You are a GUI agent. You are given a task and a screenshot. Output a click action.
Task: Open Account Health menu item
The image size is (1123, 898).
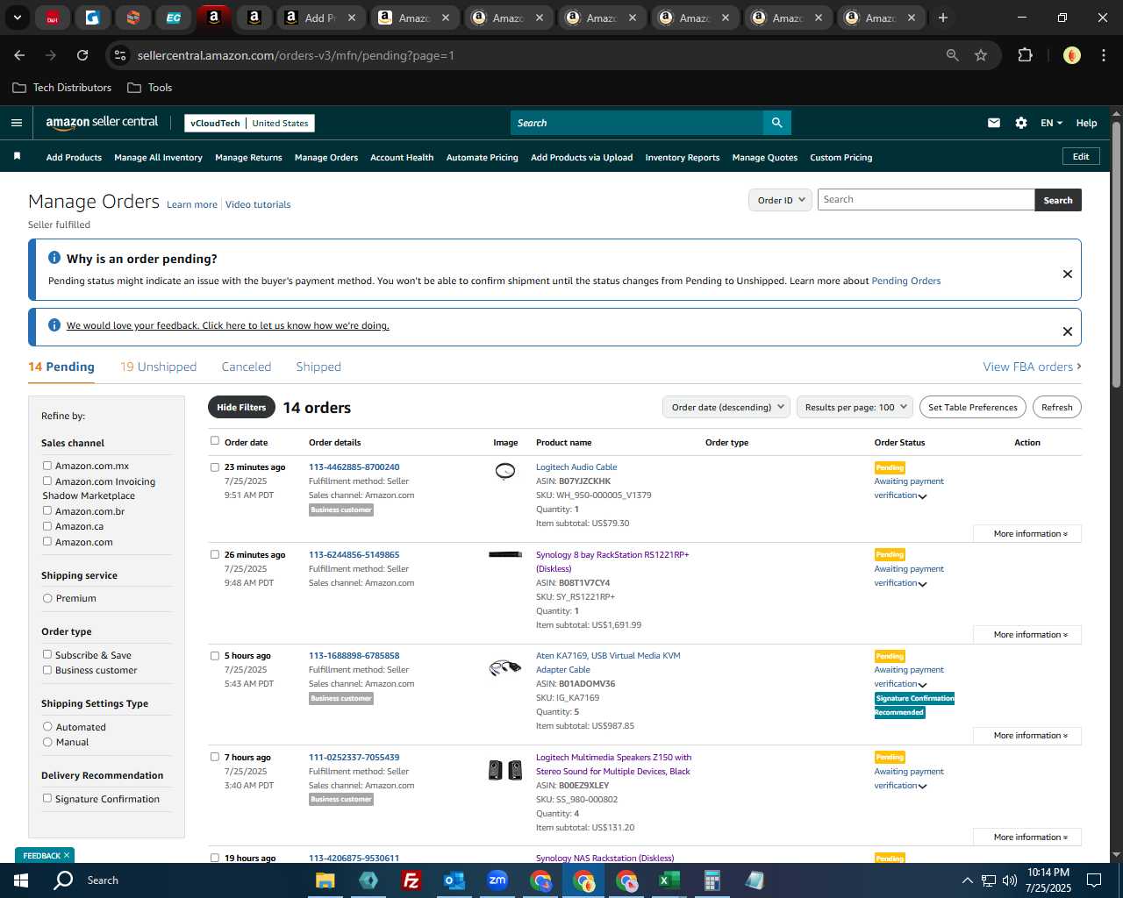click(x=402, y=158)
